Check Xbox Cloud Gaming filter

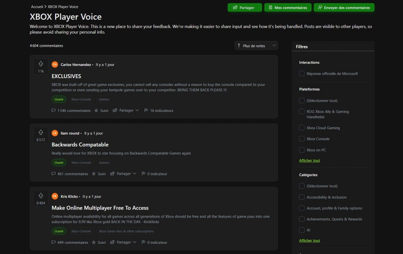click(302, 128)
